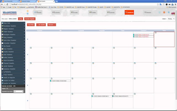Image resolution: width=177 pixels, height=111 pixels.
Task: Open the 13:00 event in first-week Cumartesi cell
Action: pyautogui.click(x=144, y=37)
